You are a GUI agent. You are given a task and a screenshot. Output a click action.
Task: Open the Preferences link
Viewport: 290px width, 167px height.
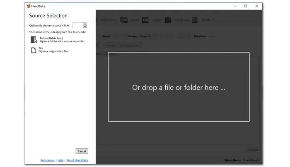click(x=48, y=160)
